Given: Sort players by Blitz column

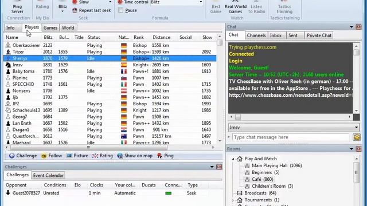Looking at the screenshot, I should 48,37.
